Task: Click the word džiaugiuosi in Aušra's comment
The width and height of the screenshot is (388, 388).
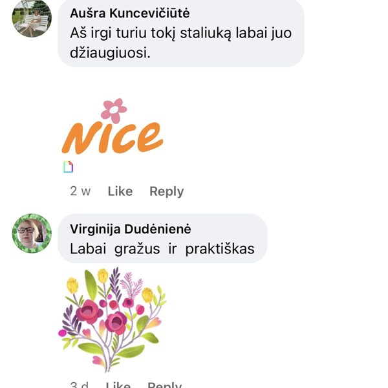Action: coord(110,53)
